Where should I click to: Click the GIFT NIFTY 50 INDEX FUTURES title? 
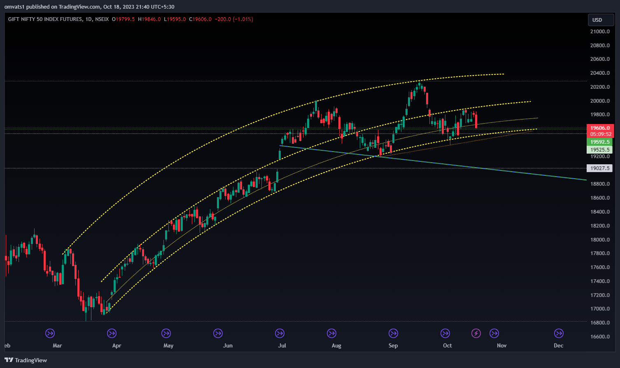(45, 19)
